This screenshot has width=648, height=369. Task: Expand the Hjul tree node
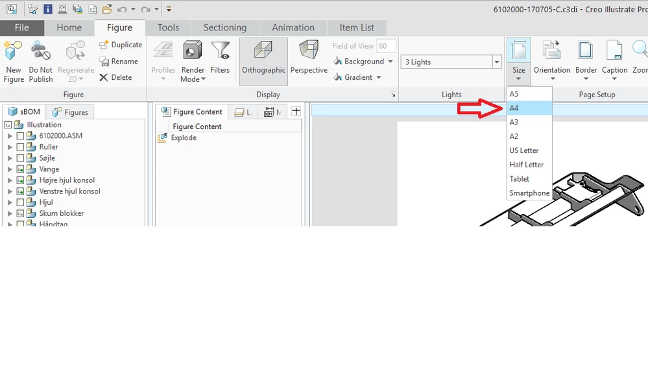point(10,202)
